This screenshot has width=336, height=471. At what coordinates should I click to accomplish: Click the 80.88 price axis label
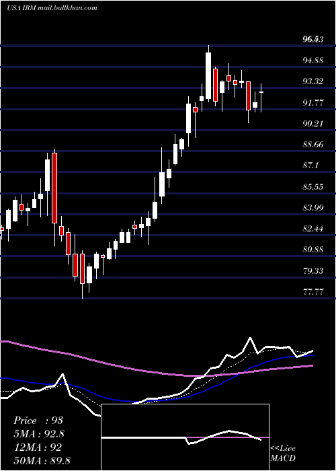(x=313, y=250)
